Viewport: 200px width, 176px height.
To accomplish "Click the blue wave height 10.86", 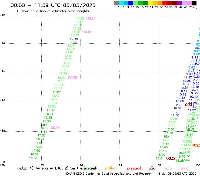I will pos(74,39).
